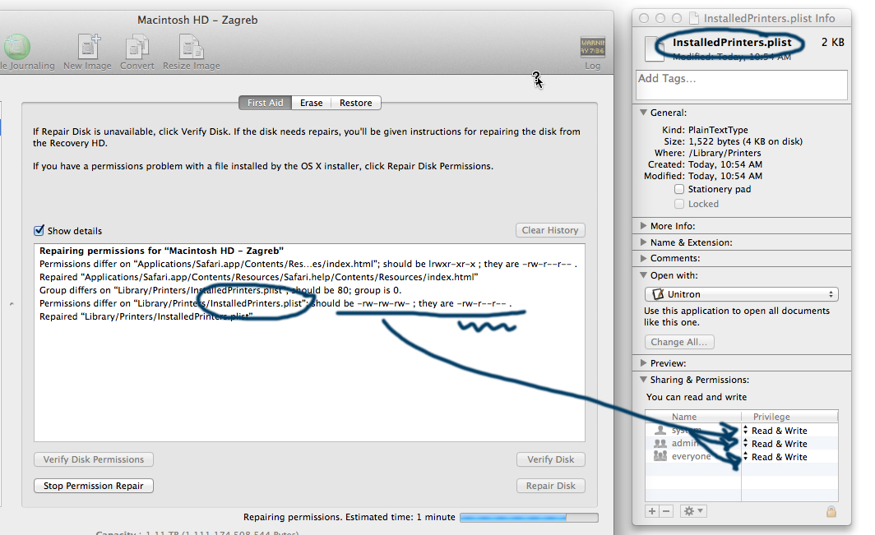Click the document proxy icon in Info title bar
The image size is (875, 535).
pyautogui.click(x=694, y=18)
